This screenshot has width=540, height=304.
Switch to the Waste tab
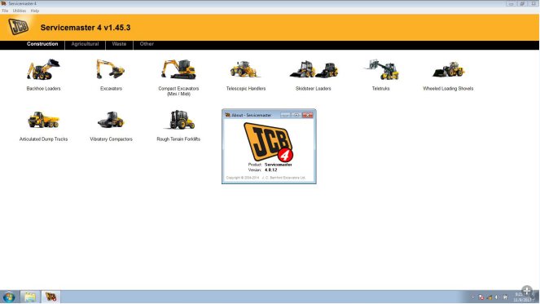coord(119,44)
